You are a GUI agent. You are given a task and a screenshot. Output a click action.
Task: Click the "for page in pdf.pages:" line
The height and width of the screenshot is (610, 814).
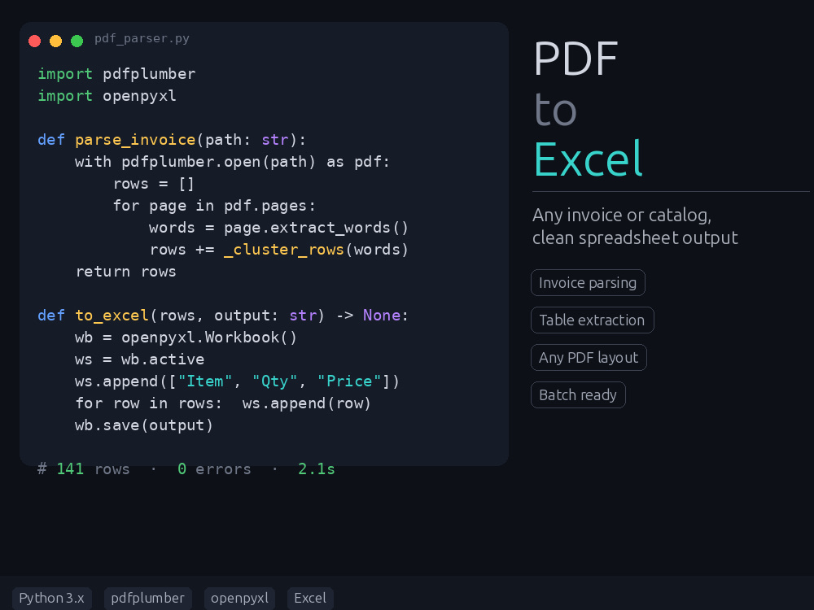click(214, 206)
